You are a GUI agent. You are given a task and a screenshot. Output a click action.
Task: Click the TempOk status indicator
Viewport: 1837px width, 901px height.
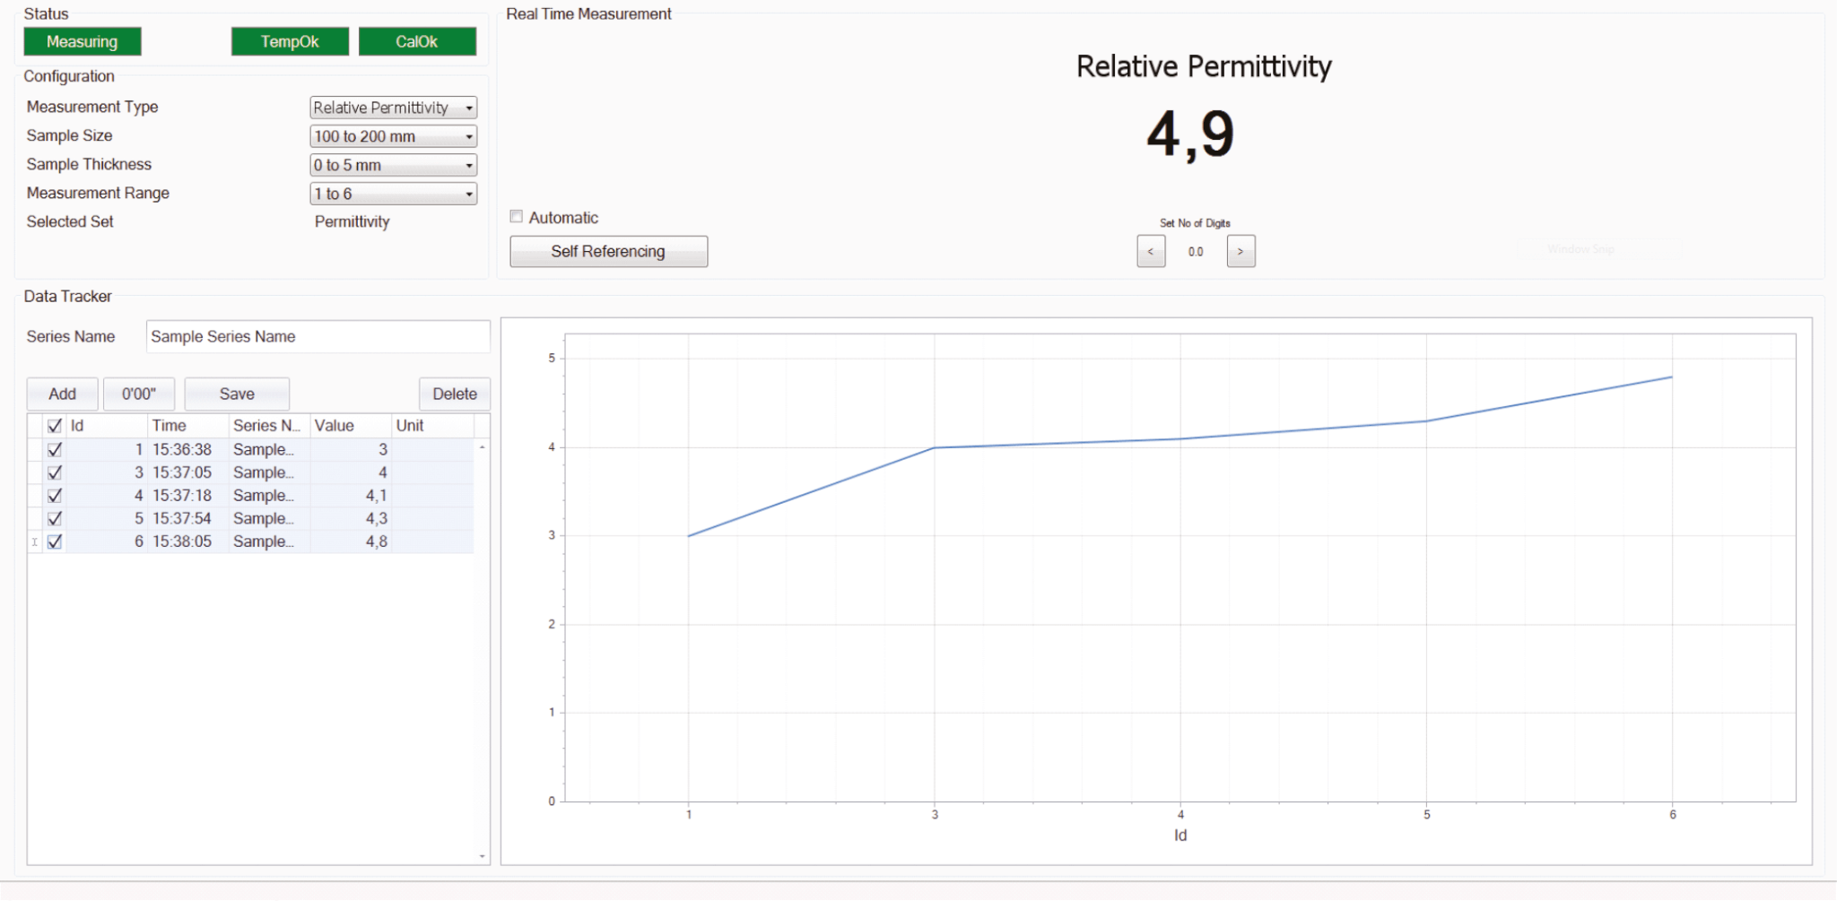coord(290,42)
